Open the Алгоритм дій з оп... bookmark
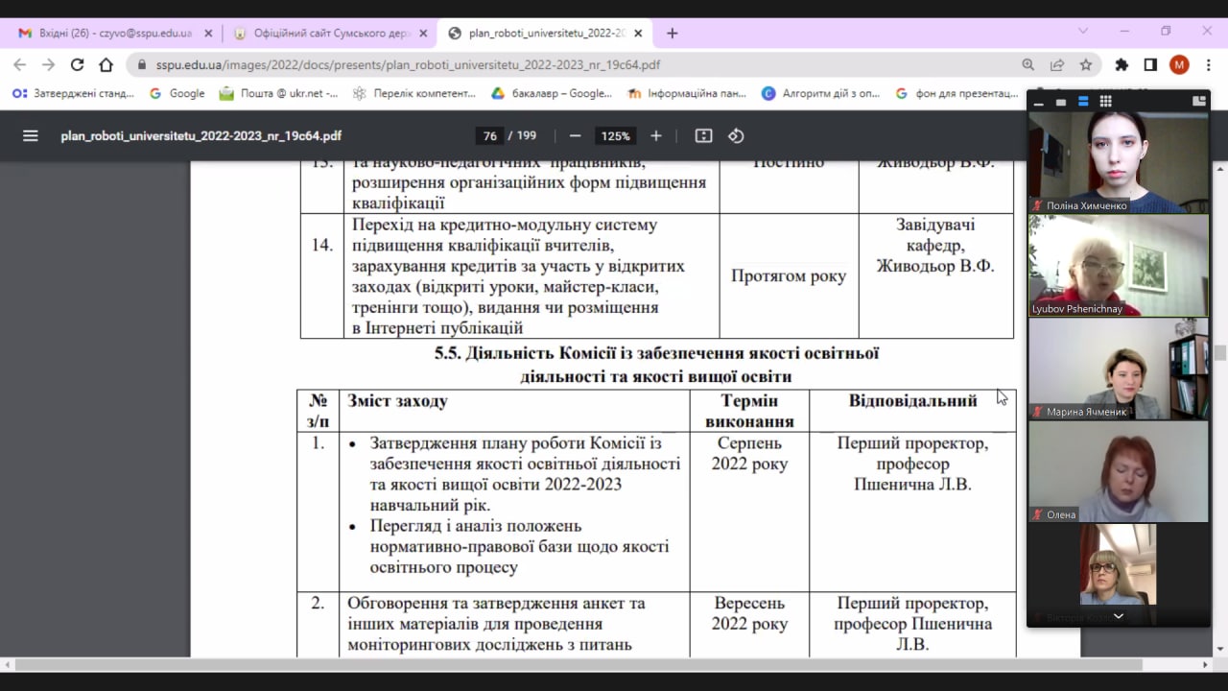Screen dimensions: 1228x691 pos(820,93)
